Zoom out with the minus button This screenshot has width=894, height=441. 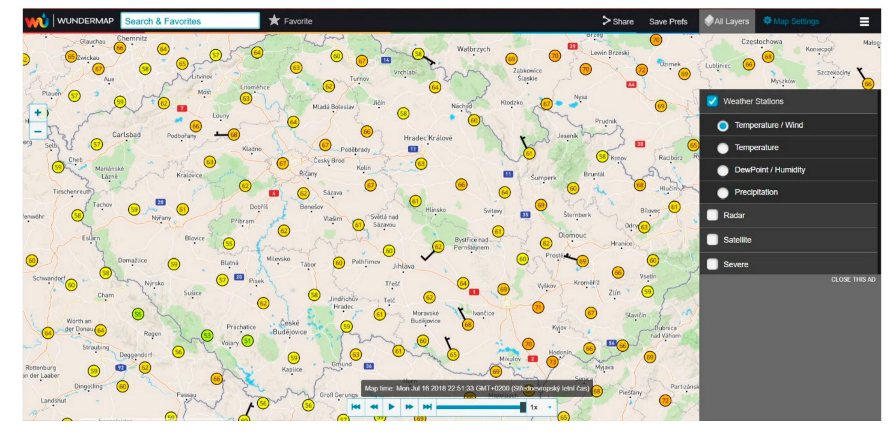(38, 131)
